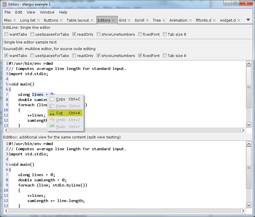The width and height of the screenshot is (255, 217).
Task: Close the Table layout tab
Action: pyautogui.click(x=92, y=20)
